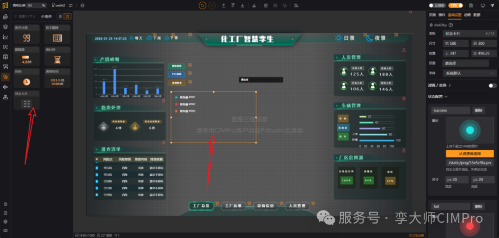Click the download arrow toolbar icon
Viewport: 499px width, 238px height.
243,6
